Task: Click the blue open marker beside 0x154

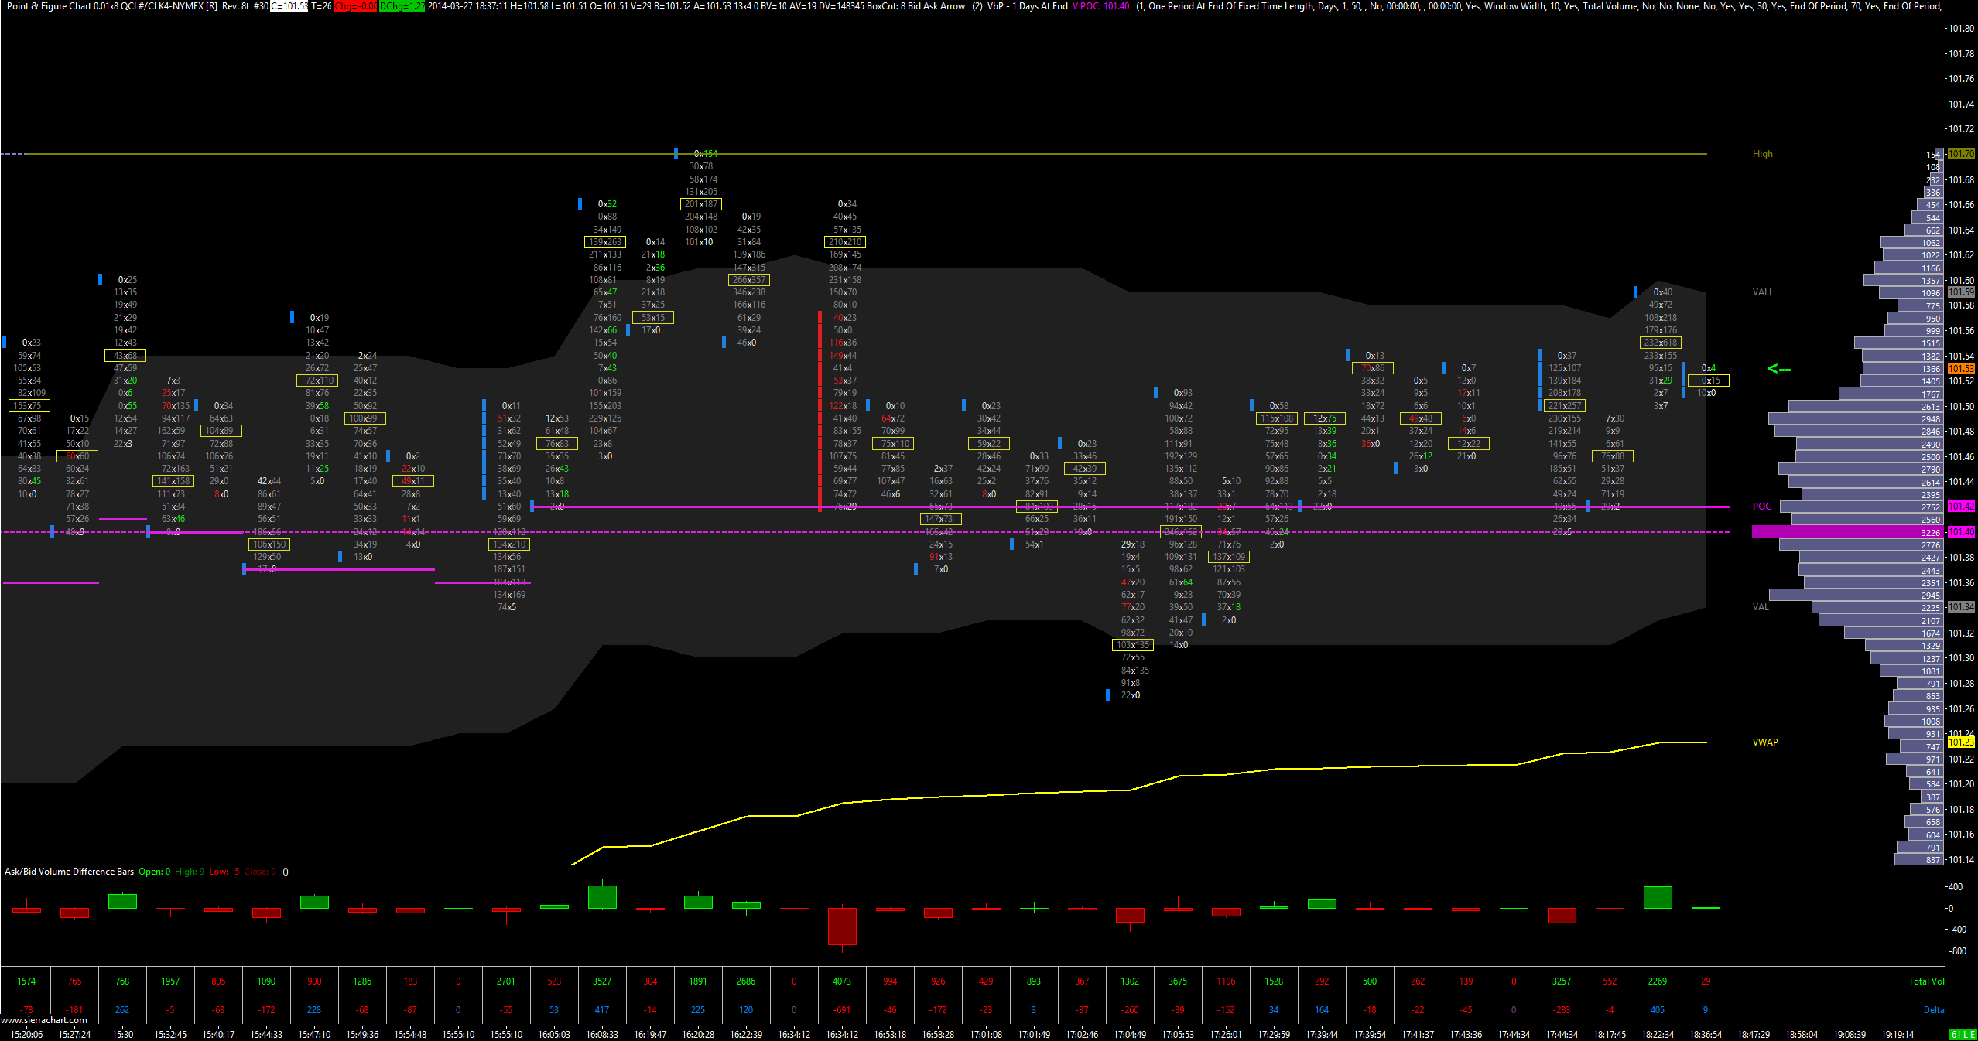Action: pyautogui.click(x=676, y=153)
